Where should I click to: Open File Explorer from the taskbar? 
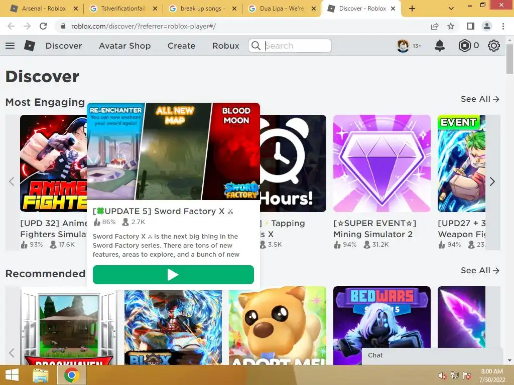coord(41,375)
